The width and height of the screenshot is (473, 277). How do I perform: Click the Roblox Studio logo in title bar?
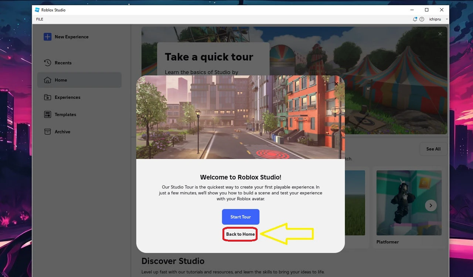(x=37, y=10)
